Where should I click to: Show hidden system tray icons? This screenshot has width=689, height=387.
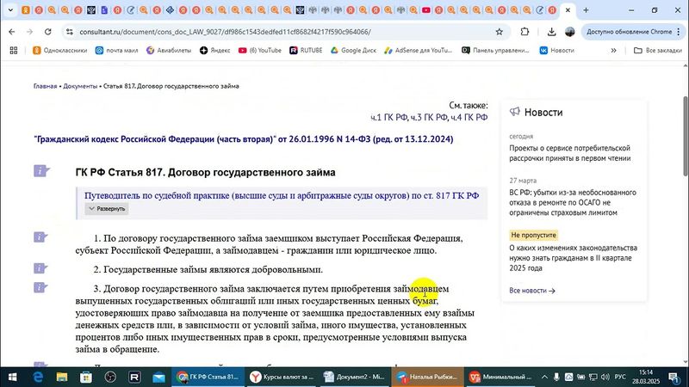click(544, 377)
